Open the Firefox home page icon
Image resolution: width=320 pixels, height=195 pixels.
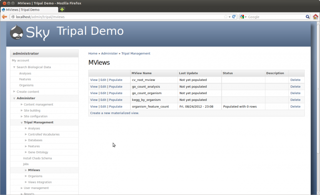[x=316, y=17]
